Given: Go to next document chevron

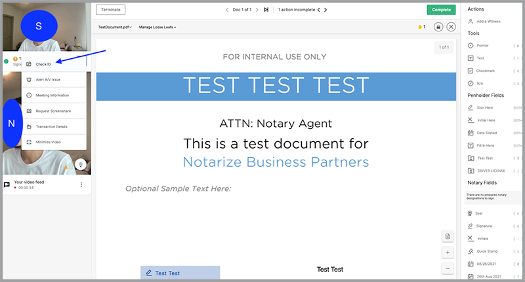Looking at the screenshot, I should click(257, 10).
